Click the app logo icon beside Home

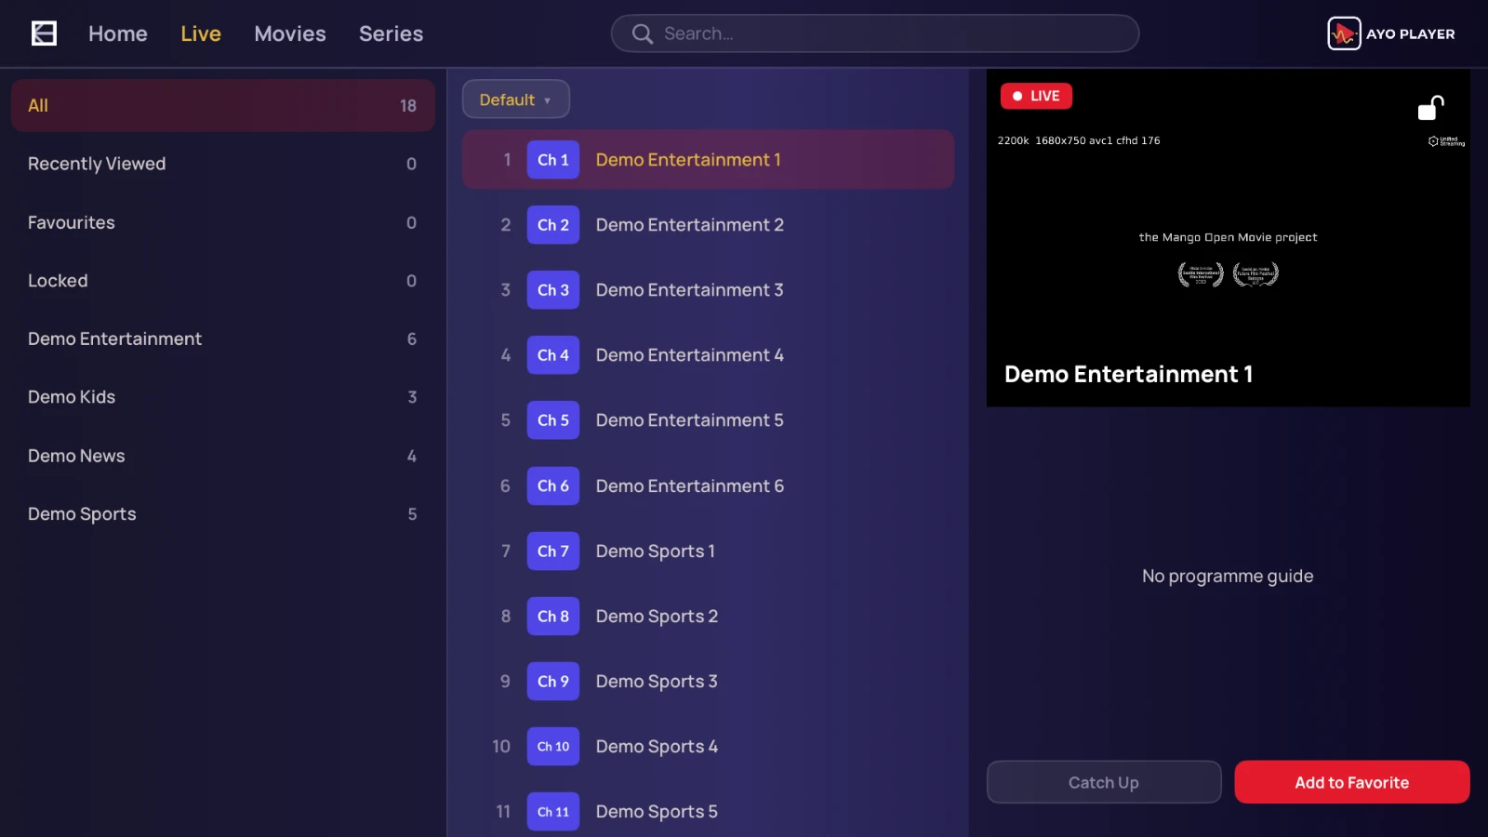[x=44, y=33]
